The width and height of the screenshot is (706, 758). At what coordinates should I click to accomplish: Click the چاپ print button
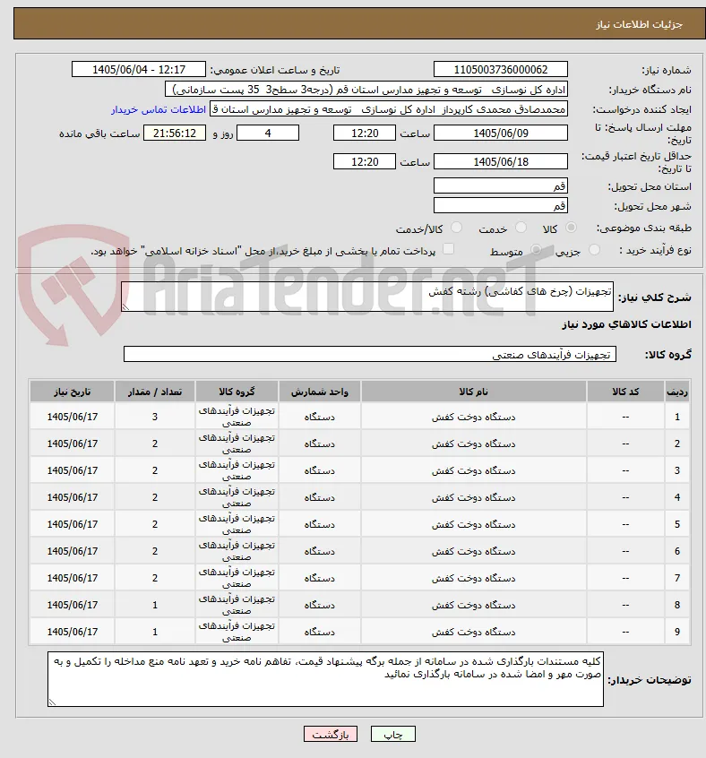[392, 735]
